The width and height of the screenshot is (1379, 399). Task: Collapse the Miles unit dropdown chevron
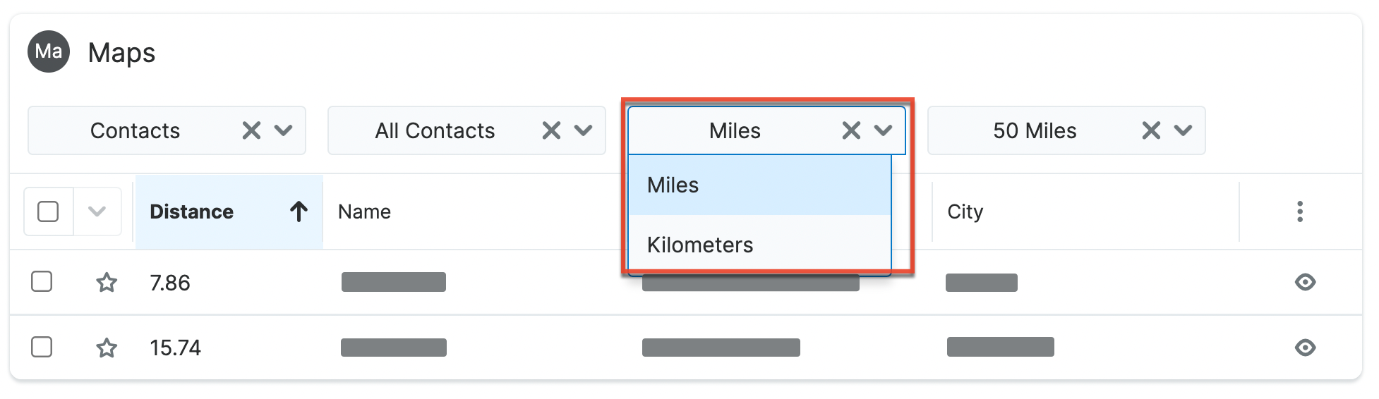click(x=884, y=130)
